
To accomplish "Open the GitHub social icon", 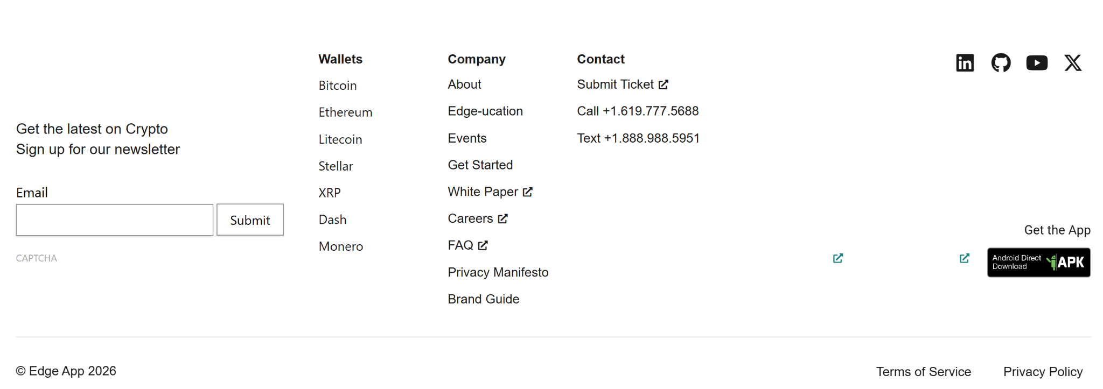I will tap(1001, 63).
